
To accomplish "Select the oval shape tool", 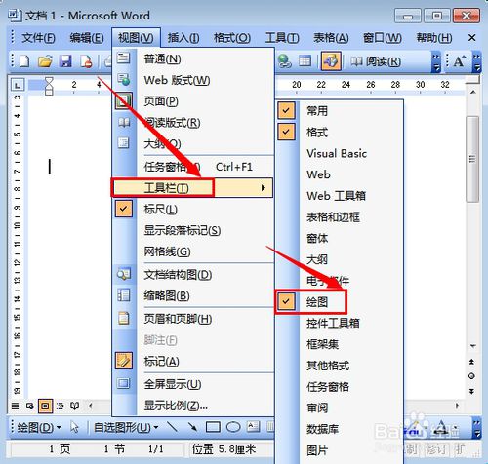I will [233, 427].
